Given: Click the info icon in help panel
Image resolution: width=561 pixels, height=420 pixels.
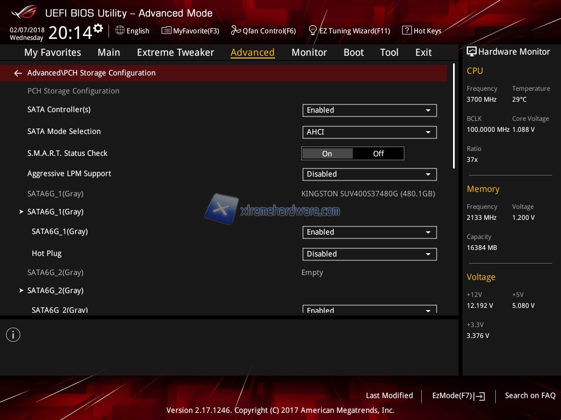Looking at the screenshot, I should (13, 335).
